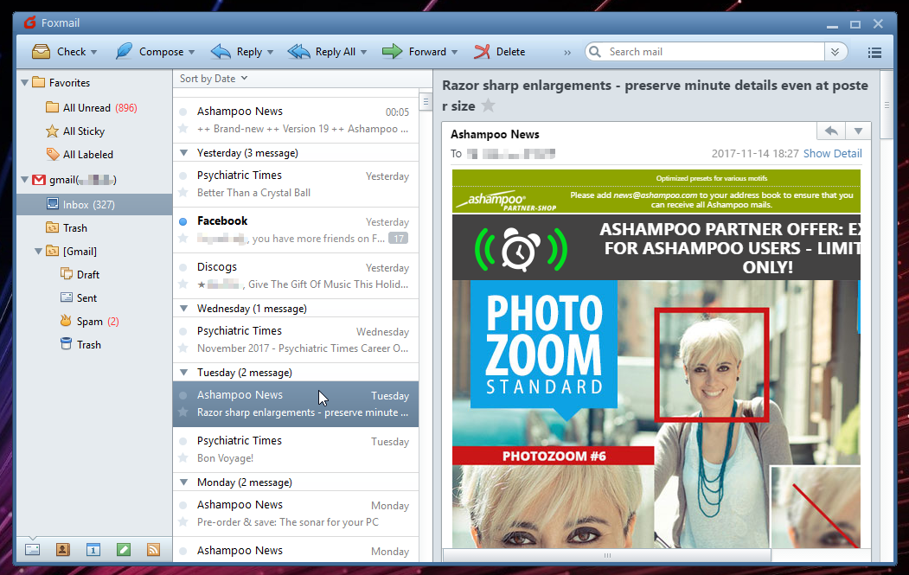Open the Compose dropdown arrow
Screen dimensions: 909x575
[191, 52]
